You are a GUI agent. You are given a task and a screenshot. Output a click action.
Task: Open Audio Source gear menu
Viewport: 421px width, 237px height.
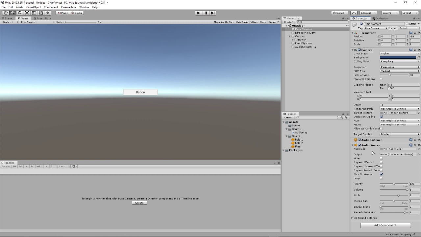click(x=419, y=145)
